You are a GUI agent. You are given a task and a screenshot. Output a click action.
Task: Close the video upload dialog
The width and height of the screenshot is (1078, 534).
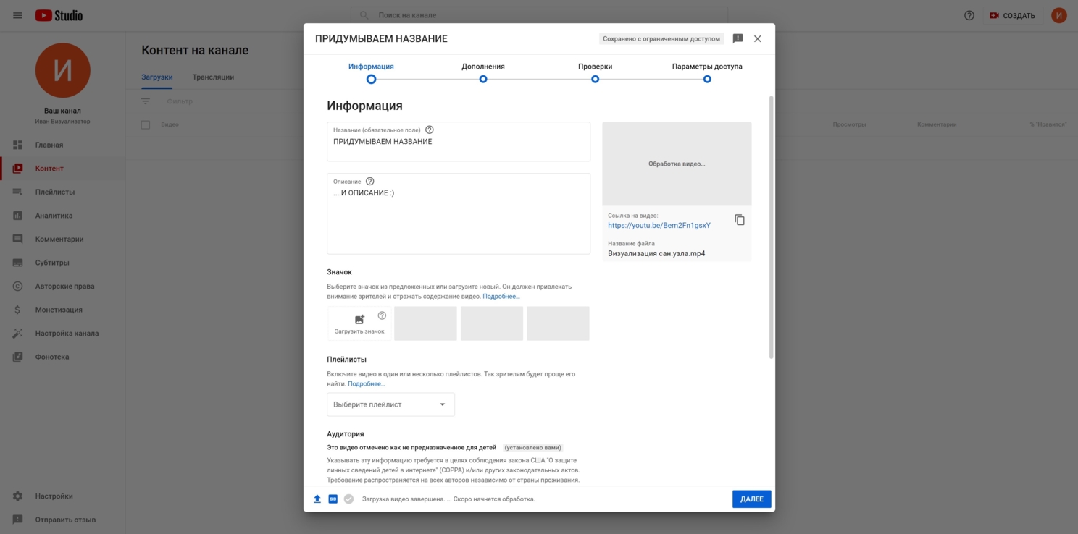[x=758, y=38]
